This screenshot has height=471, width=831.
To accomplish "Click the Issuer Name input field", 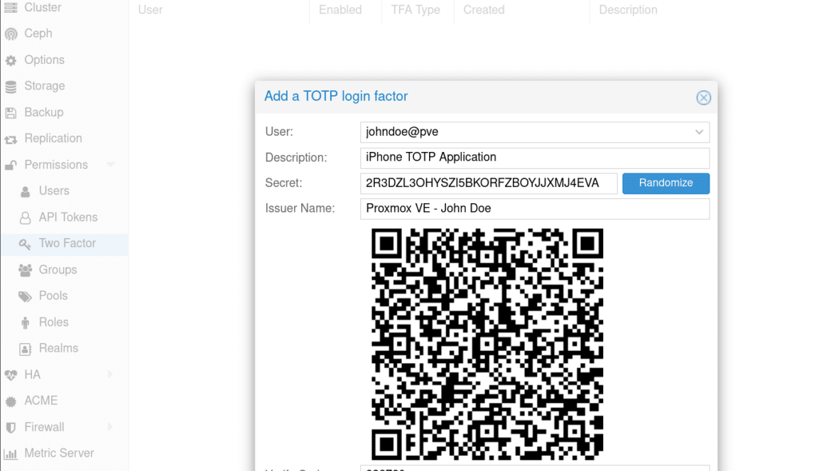I will [x=535, y=209].
